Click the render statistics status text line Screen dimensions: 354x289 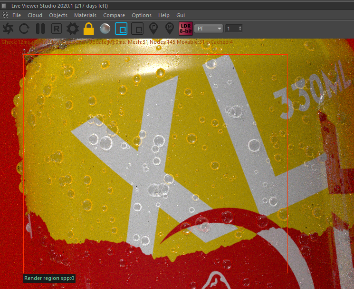click(117, 42)
